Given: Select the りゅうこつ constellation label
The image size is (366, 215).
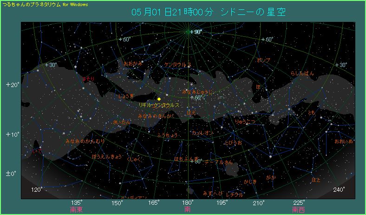Looking at the screenshot, I should tap(245, 121).
